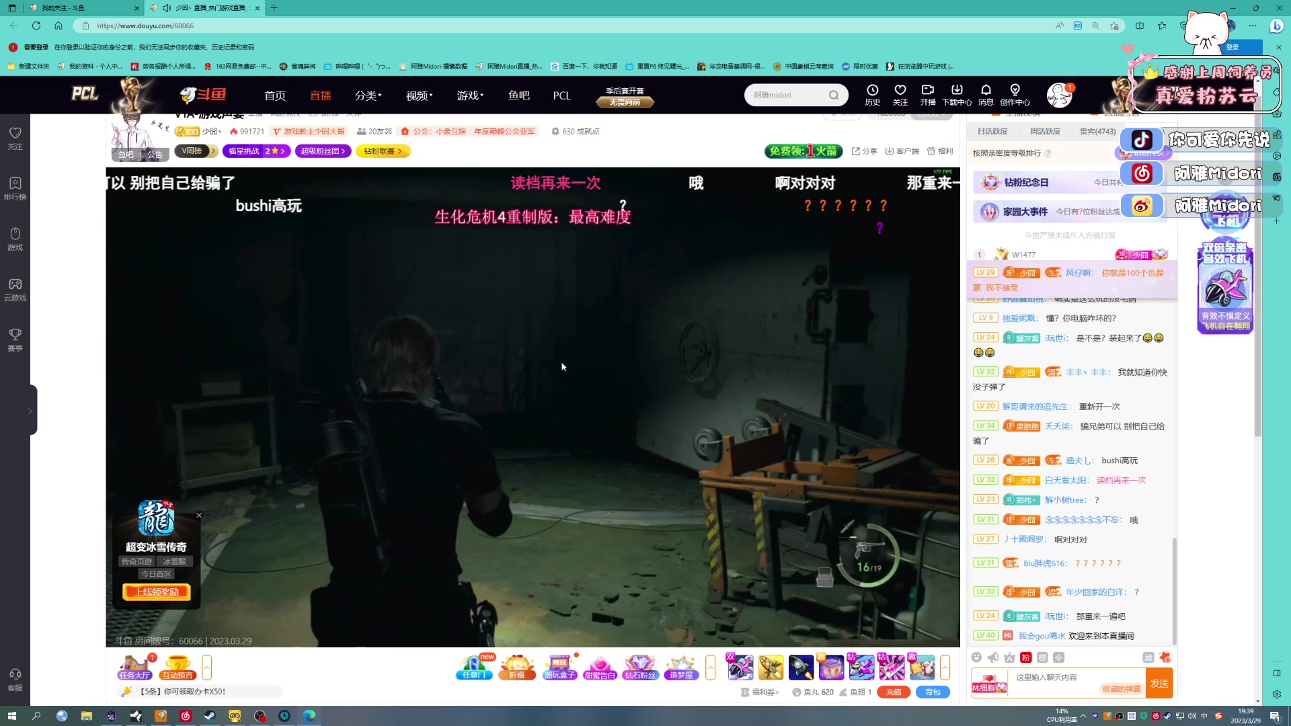Open the 任务大厅 task hall icon
Image resolution: width=1291 pixels, height=726 pixels.
click(x=134, y=667)
